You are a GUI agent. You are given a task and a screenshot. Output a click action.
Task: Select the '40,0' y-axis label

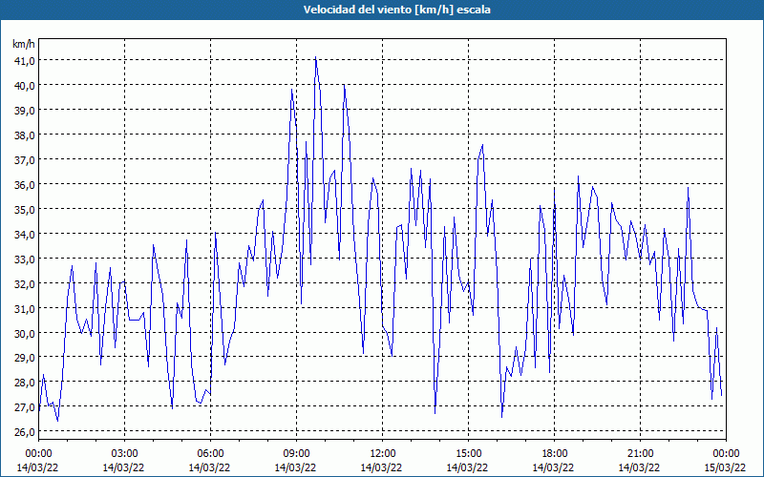click(x=25, y=86)
